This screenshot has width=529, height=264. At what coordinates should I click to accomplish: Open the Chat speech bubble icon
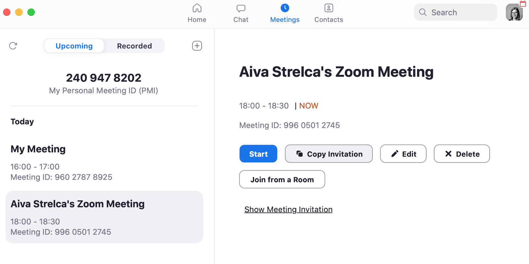(241, 8)
